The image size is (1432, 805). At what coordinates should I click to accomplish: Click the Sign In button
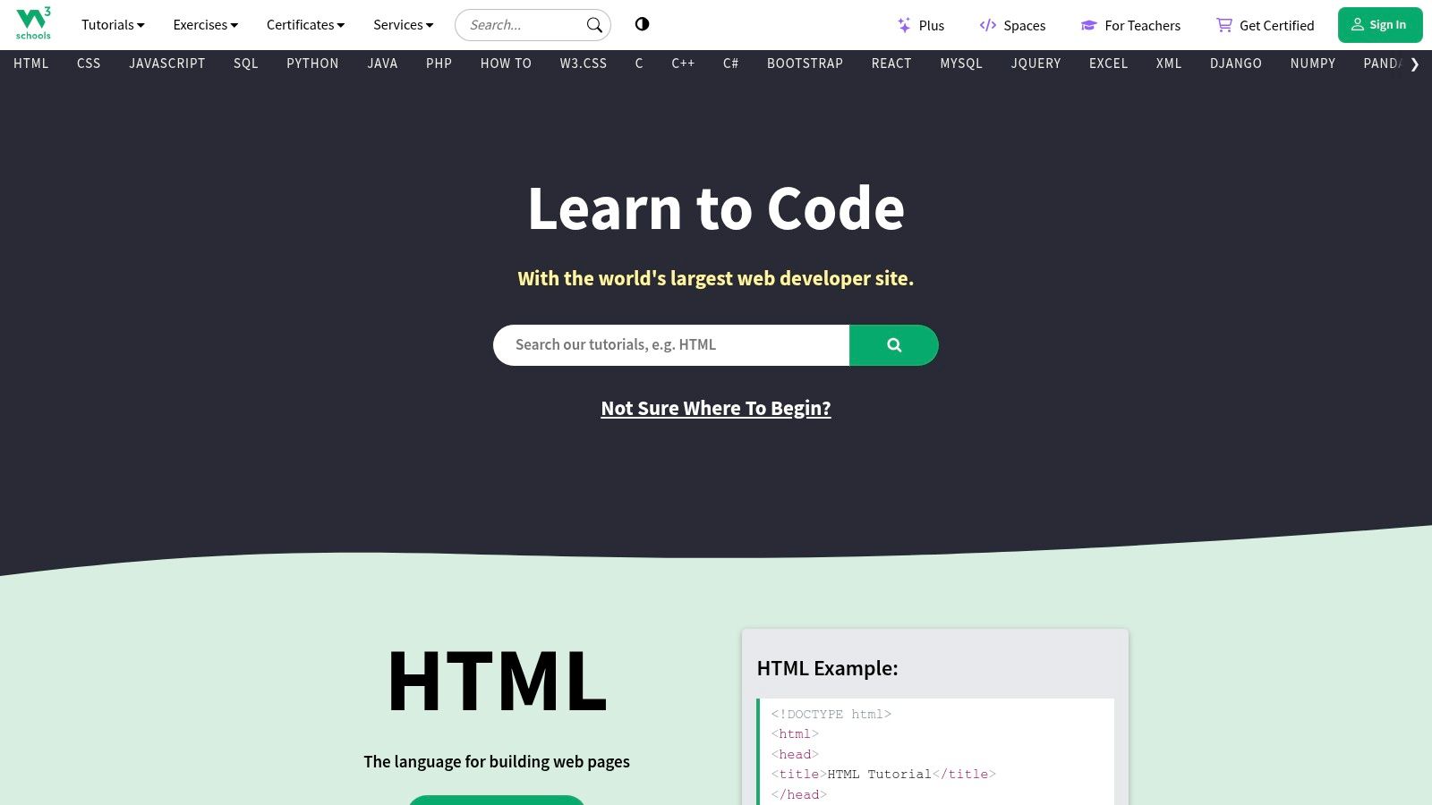1380,24
